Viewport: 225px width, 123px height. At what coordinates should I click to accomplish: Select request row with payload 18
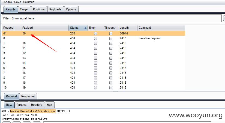94,83
